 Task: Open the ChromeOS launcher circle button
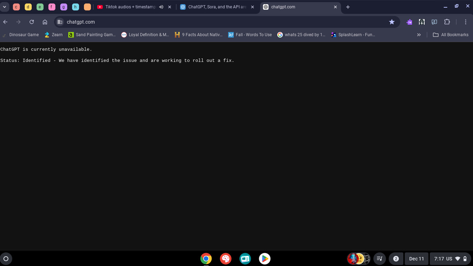point(6,259)
